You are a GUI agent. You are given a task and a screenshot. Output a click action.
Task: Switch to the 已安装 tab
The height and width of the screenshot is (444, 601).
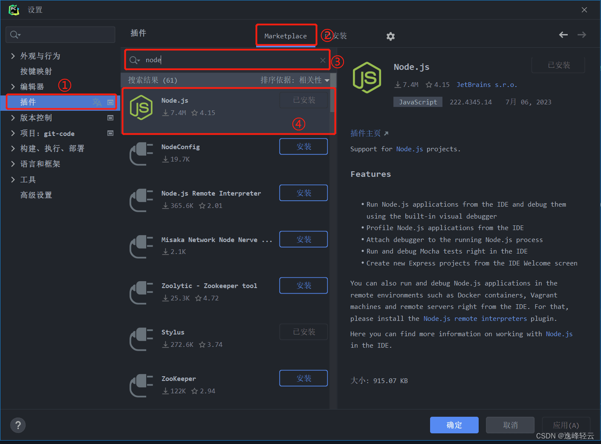coord(337,36)
